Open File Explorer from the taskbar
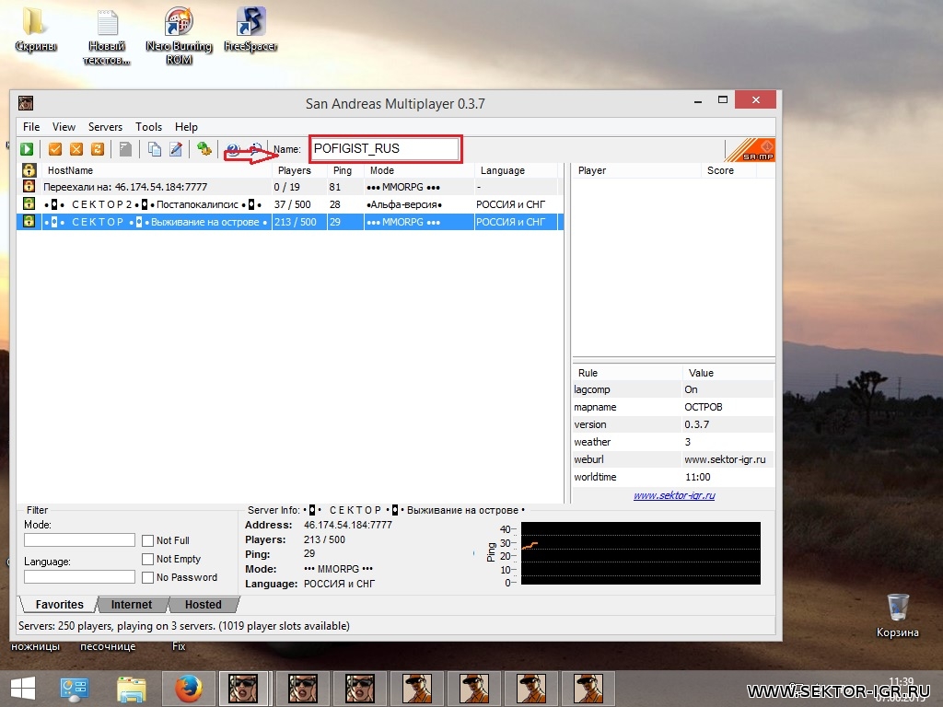This screenshot has width=943, height=707. point(131,689)
